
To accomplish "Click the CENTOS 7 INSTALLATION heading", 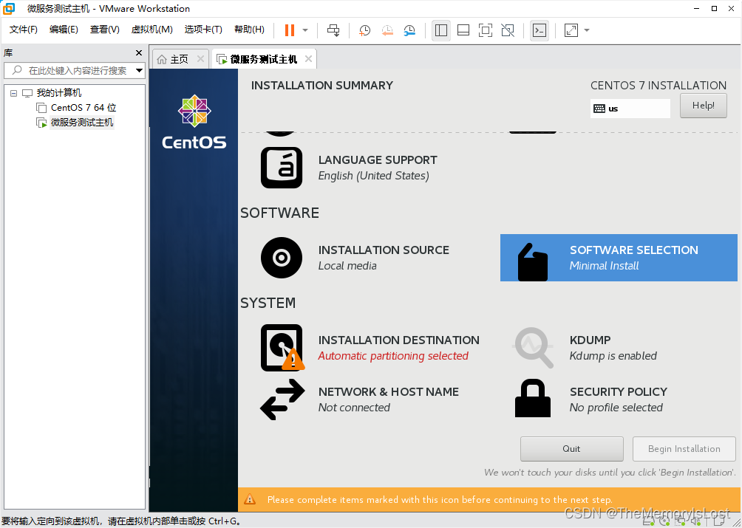I will (658, 85).
